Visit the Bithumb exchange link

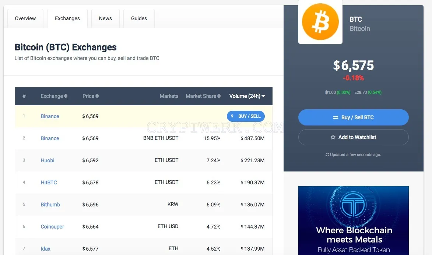[50, 205]
